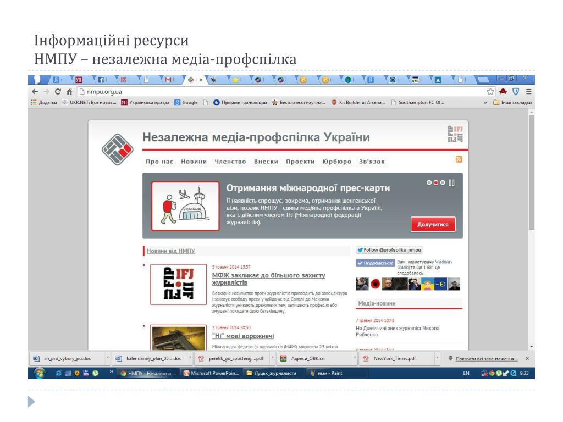Screen dimensions: 563x422
Task: Reload the nmpu.org.ua page
Action: coord(57,92)
